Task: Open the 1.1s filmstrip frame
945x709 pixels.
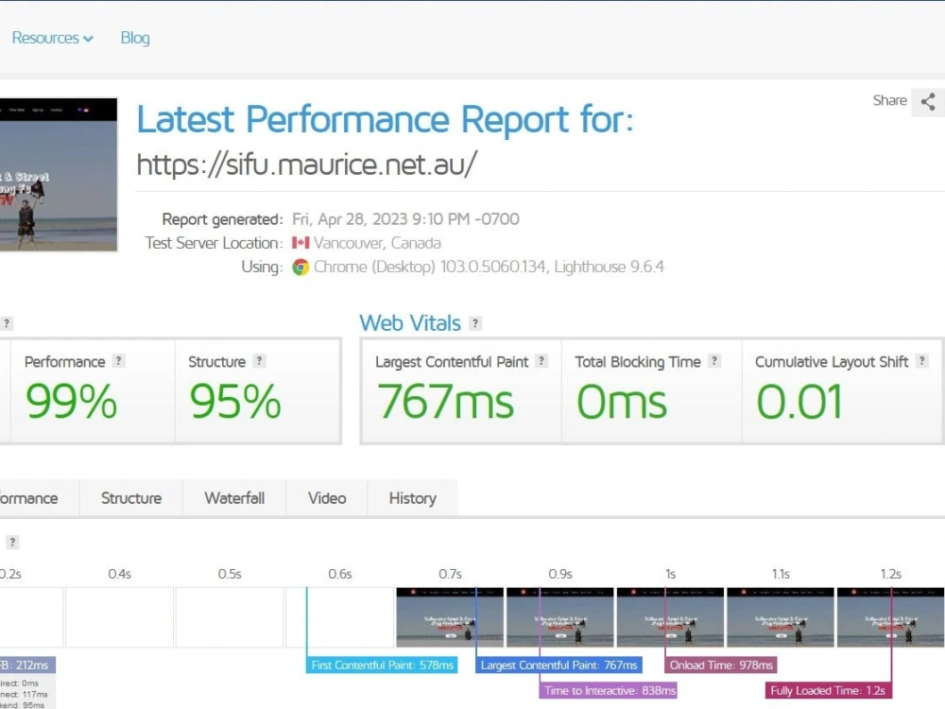Action: click(781, 617)
